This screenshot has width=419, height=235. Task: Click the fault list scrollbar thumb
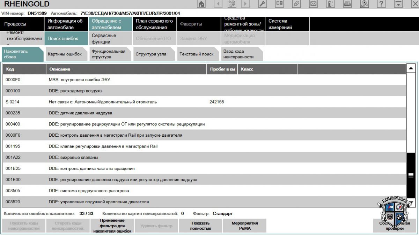[x=411, y=175]
